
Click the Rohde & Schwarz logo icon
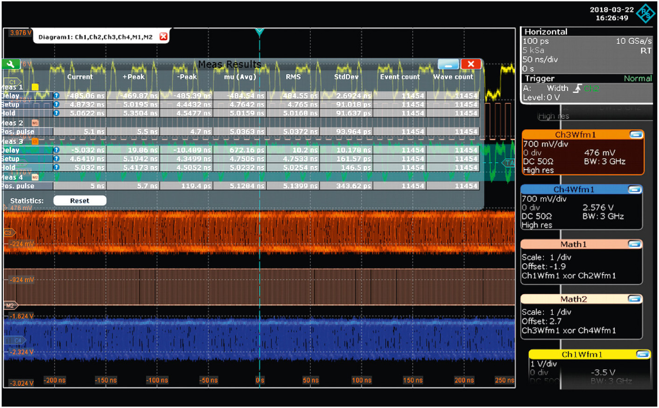click(x=646, y=13)
